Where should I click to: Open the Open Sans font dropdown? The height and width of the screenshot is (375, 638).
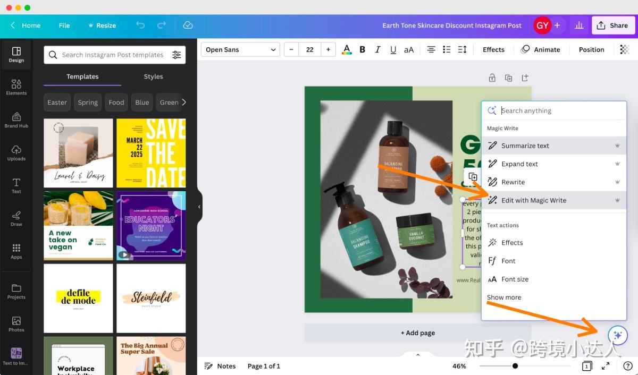click(x=240, y=49)
